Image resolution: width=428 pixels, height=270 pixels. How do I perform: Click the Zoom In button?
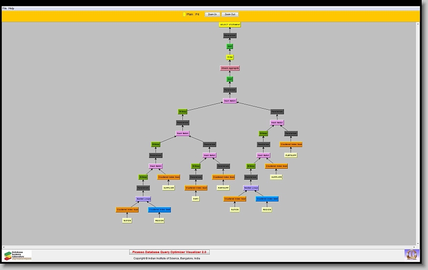tap(212, 14)
